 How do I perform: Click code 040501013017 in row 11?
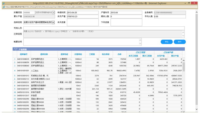pos(23,96)
